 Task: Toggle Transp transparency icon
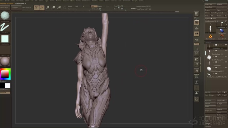(x=197, y=82)
